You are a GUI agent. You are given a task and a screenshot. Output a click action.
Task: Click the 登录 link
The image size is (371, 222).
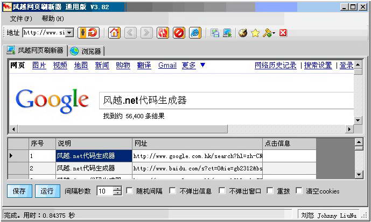346,65
